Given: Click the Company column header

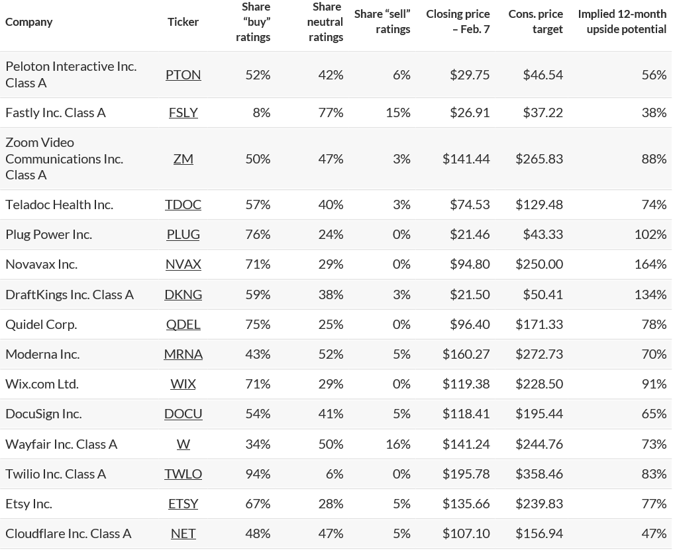Looking at the screenshot, I should (29, 22).
